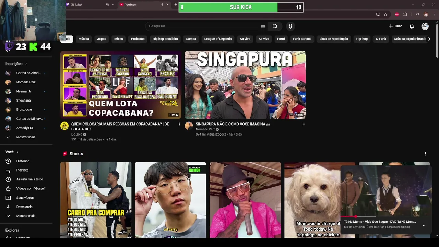439x247 pixels.
Task: Expand the miniplayer with chevron
Action: 424,225
